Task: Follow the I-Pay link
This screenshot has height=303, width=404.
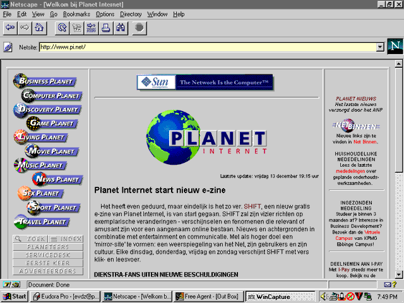Action: (343, 270)
